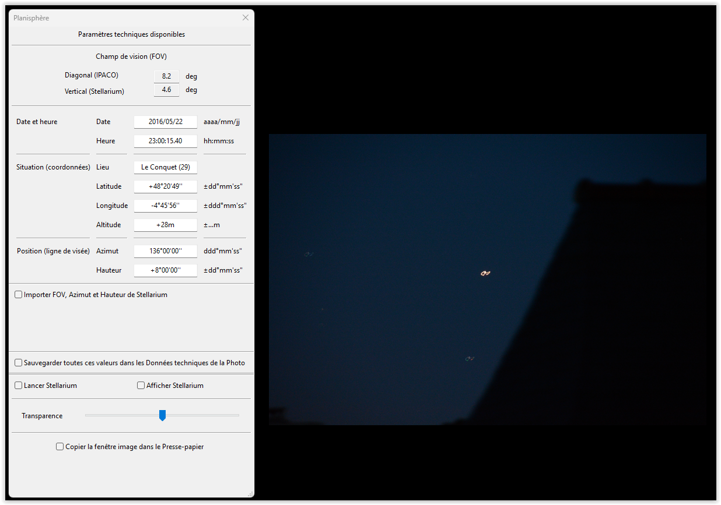Click the Planisphère title bar

pos(117,18)
